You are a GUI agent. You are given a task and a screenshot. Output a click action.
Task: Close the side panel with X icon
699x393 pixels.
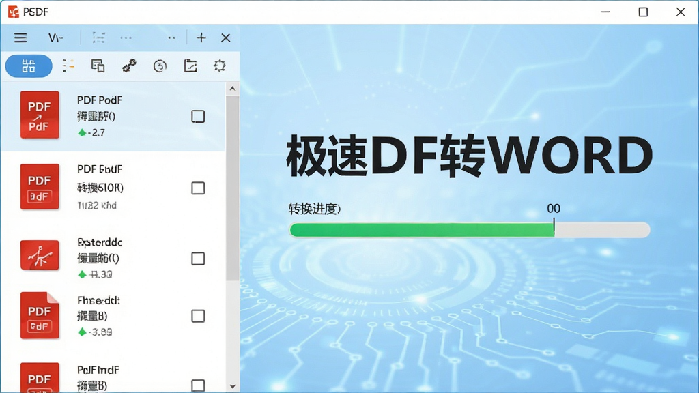[226, 38]
